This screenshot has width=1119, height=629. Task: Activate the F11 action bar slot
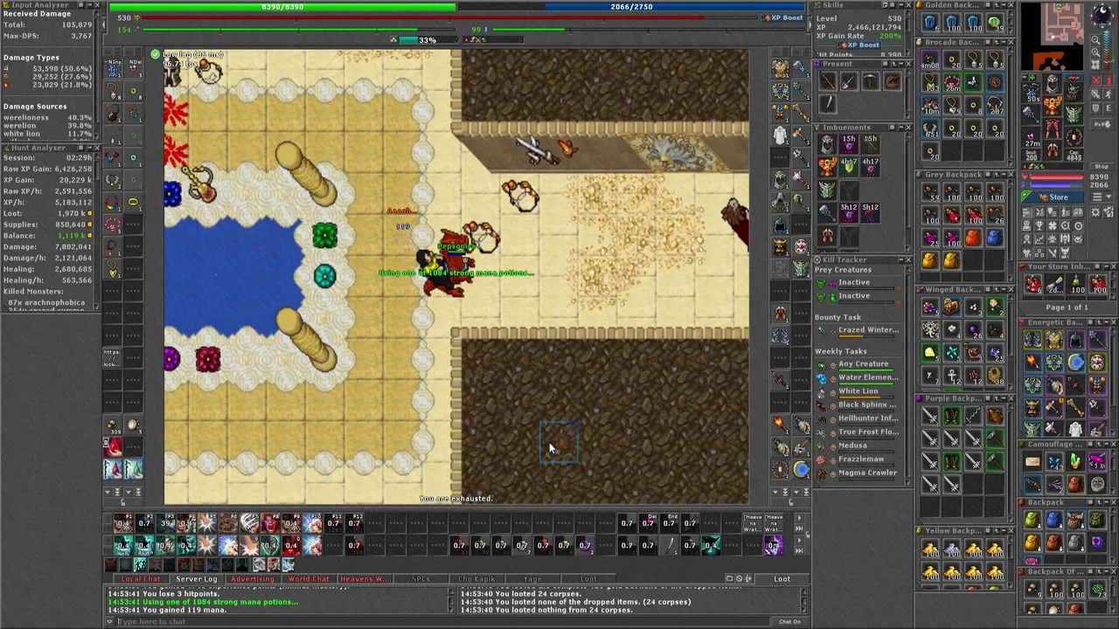point(334,523)
